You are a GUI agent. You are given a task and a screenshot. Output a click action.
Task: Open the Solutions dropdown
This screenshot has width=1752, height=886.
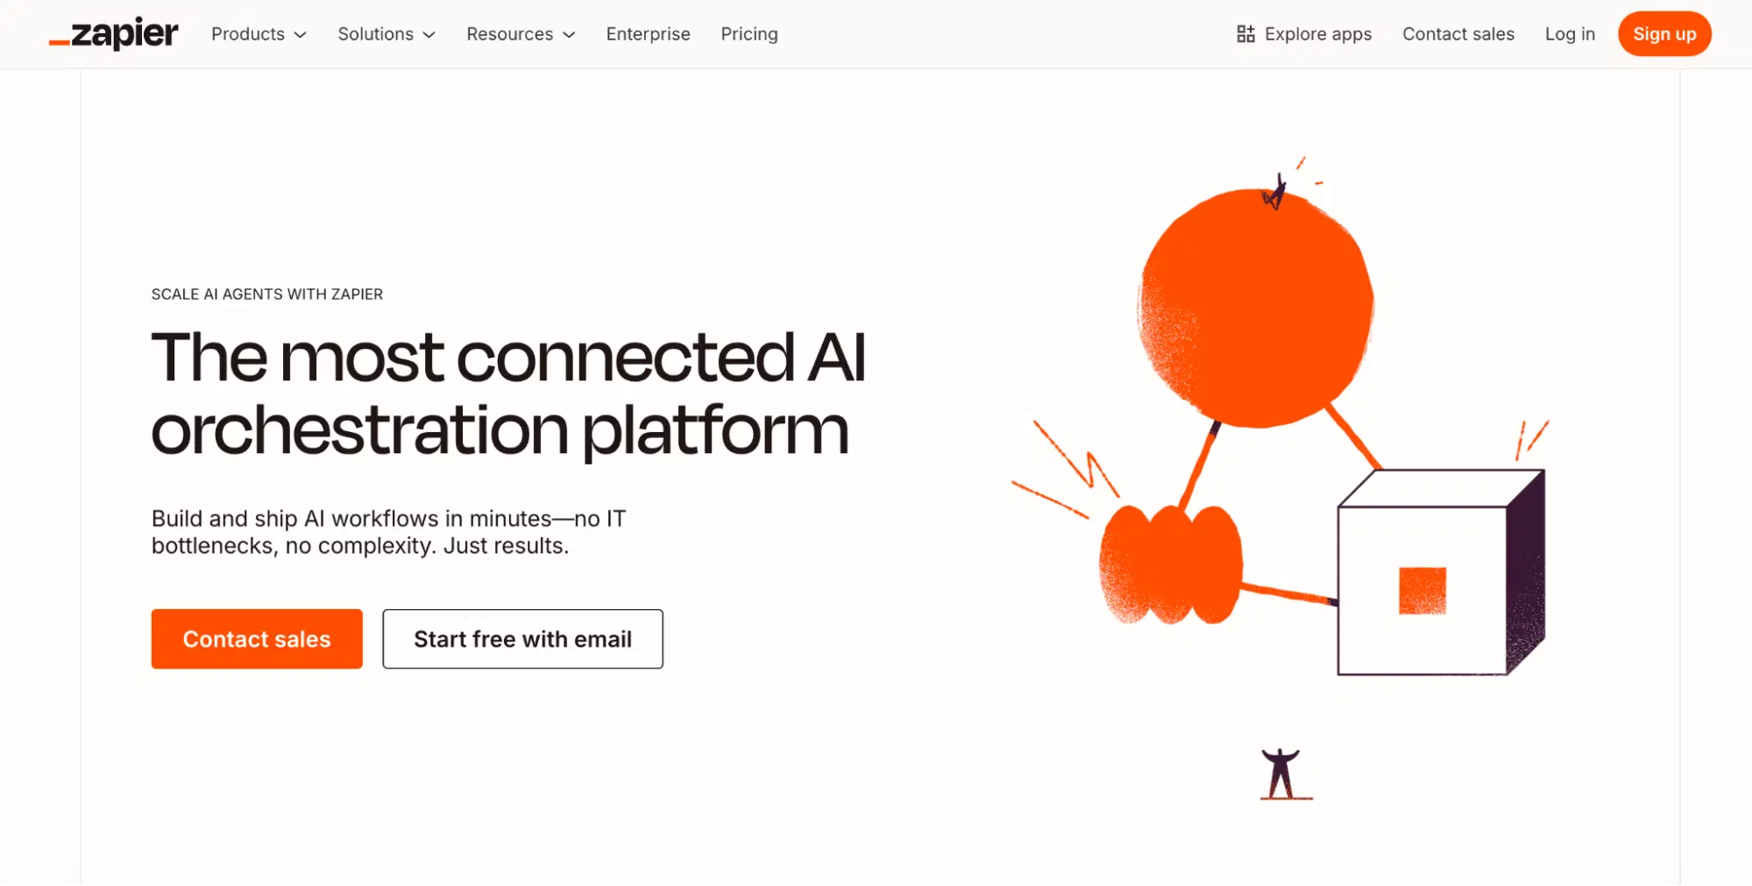point(375,34)
